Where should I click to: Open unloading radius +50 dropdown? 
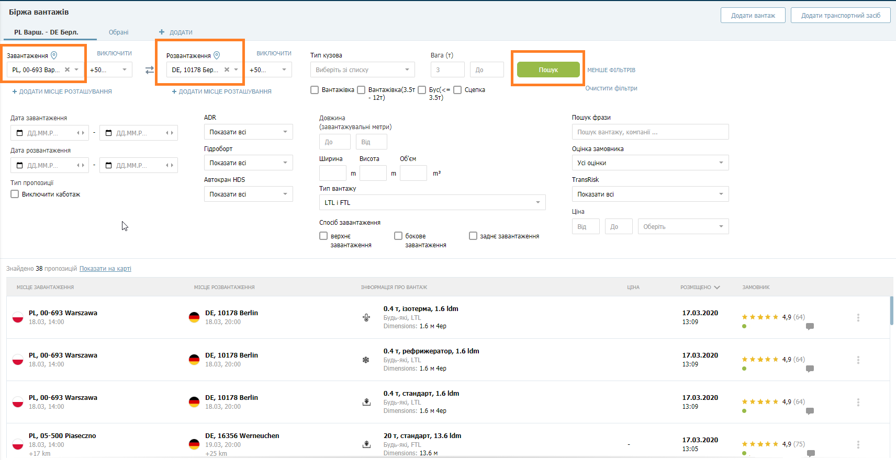click(268, 70)
